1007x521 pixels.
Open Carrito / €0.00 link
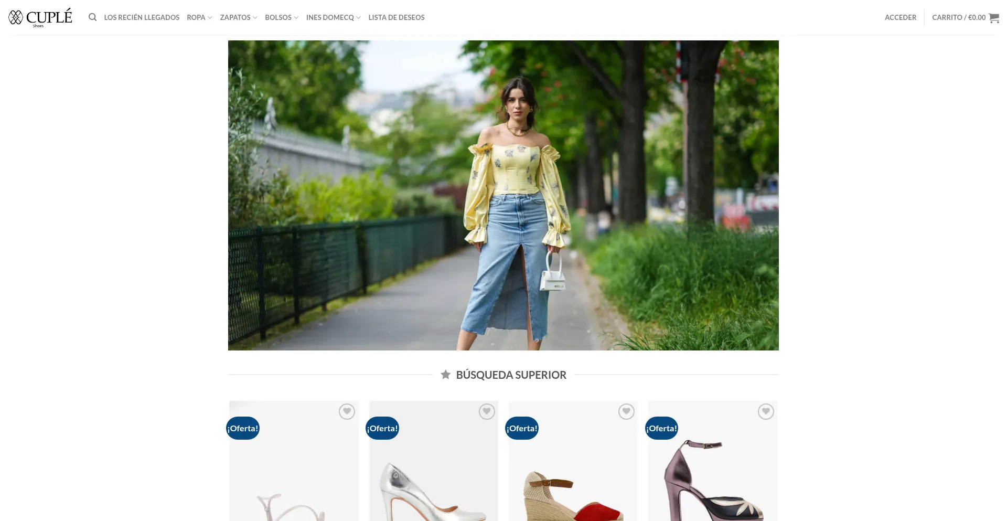[x=958, y=17]
